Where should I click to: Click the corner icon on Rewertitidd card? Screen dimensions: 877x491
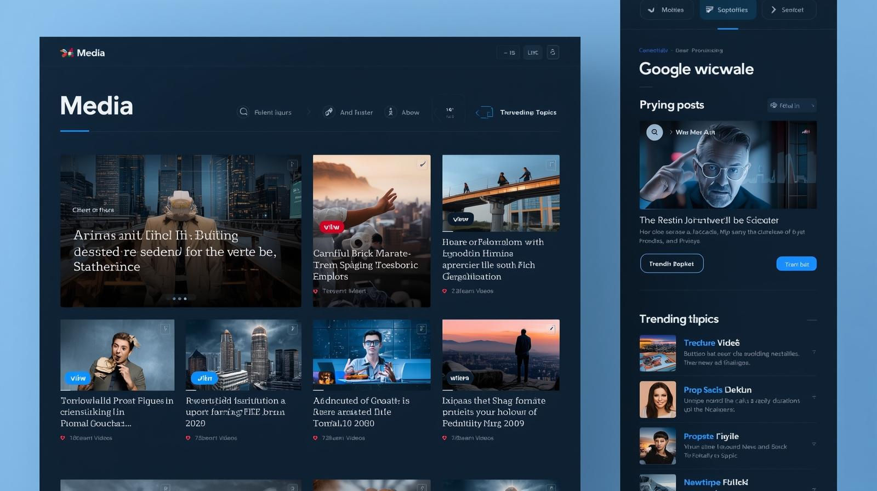(293, 329)
